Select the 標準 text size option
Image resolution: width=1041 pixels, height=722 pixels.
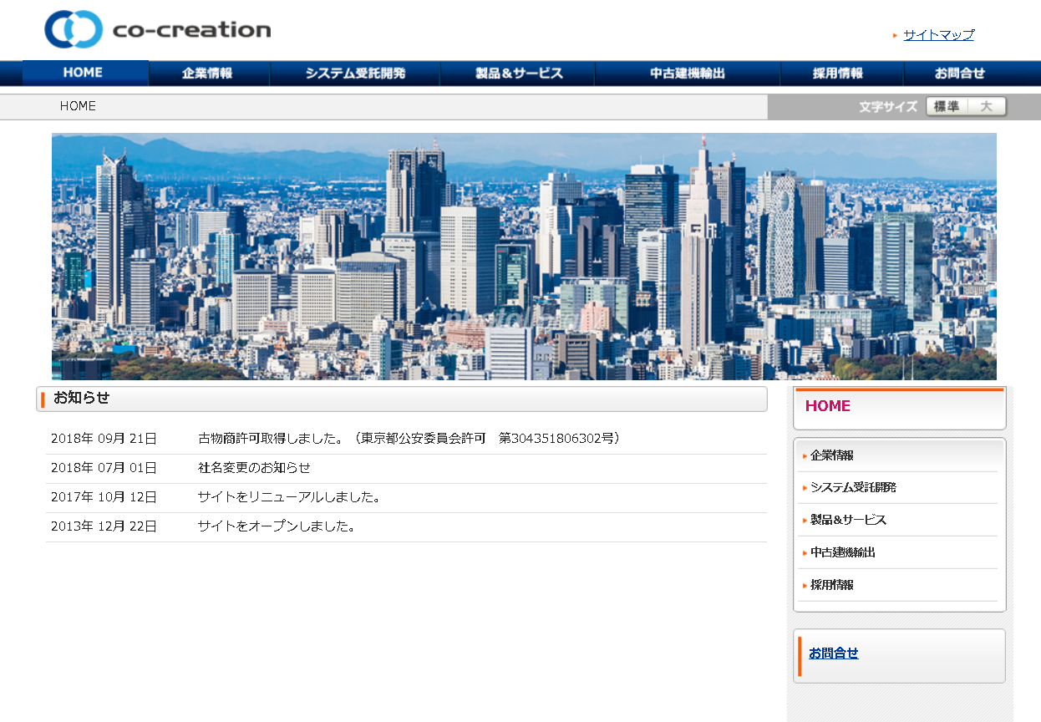[947, 106]
